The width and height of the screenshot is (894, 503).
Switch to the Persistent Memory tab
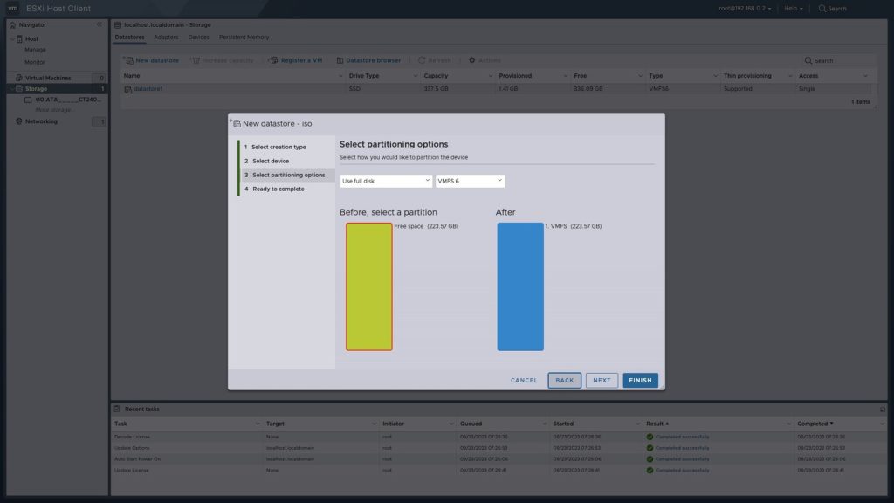point(244,38)
